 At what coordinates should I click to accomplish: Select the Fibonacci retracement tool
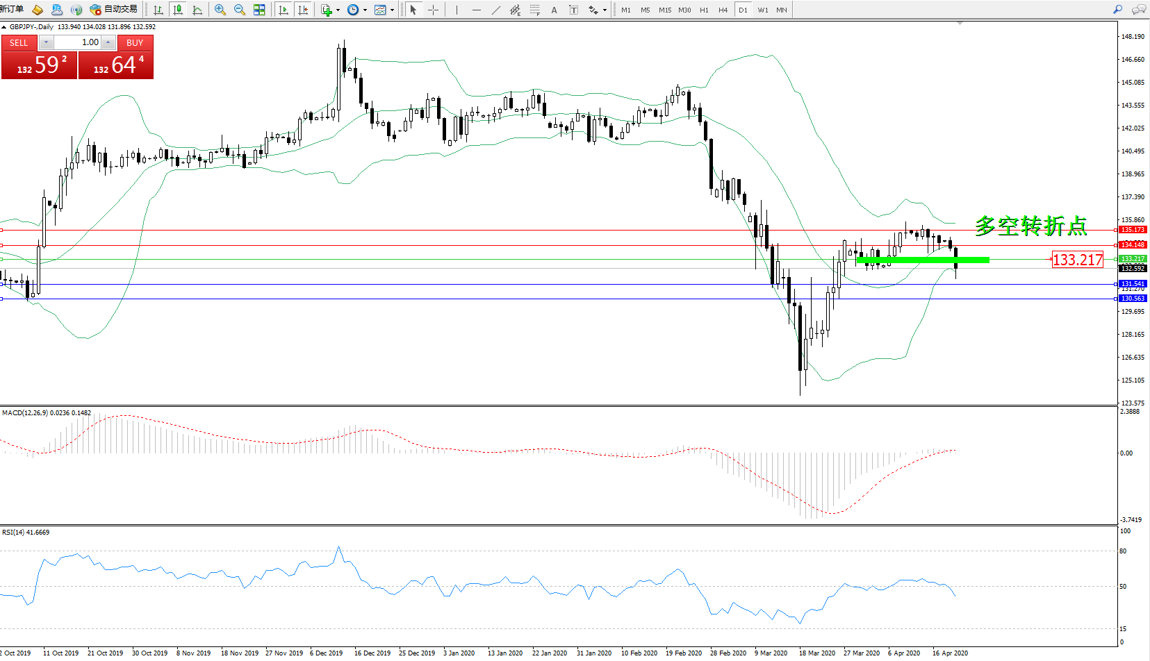coord(534,10)
